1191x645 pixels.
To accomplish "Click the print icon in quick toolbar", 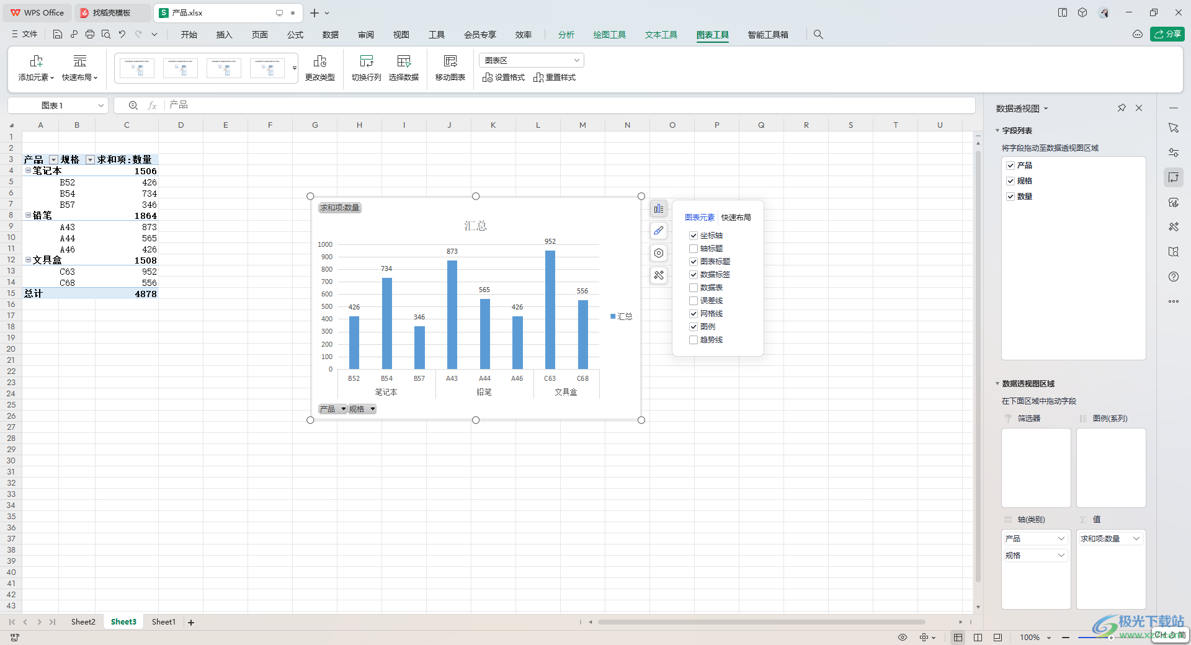I will click(90, 35).
